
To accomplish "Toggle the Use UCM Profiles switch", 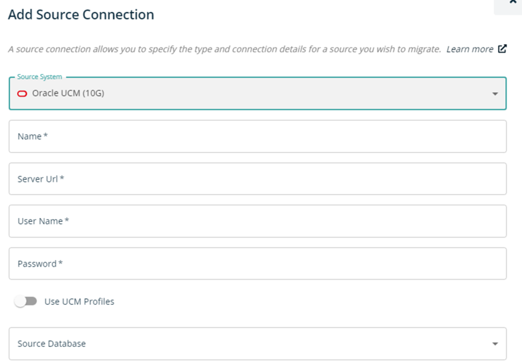I will [25, 301].
